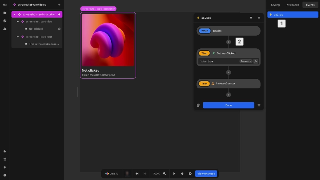Select the Events tab
Viewport: 320px width, 180px height.
pos(310,5)
